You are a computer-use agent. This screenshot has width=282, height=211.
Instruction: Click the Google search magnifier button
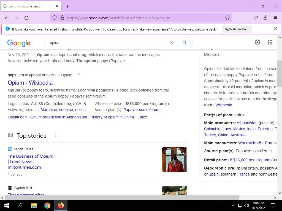point(185,43)
